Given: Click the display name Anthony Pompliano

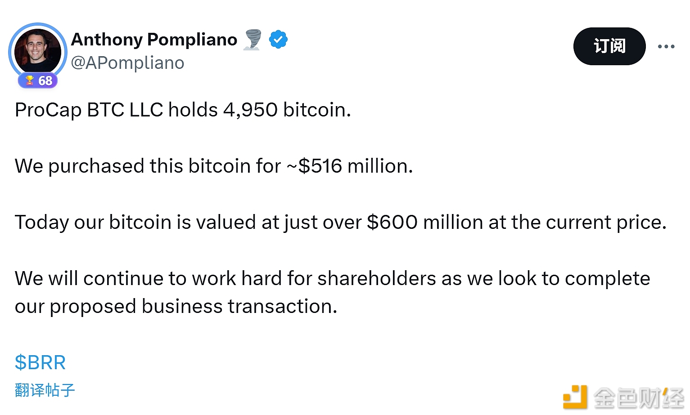Looking at the screenshot, I should (x=154, y=40).
